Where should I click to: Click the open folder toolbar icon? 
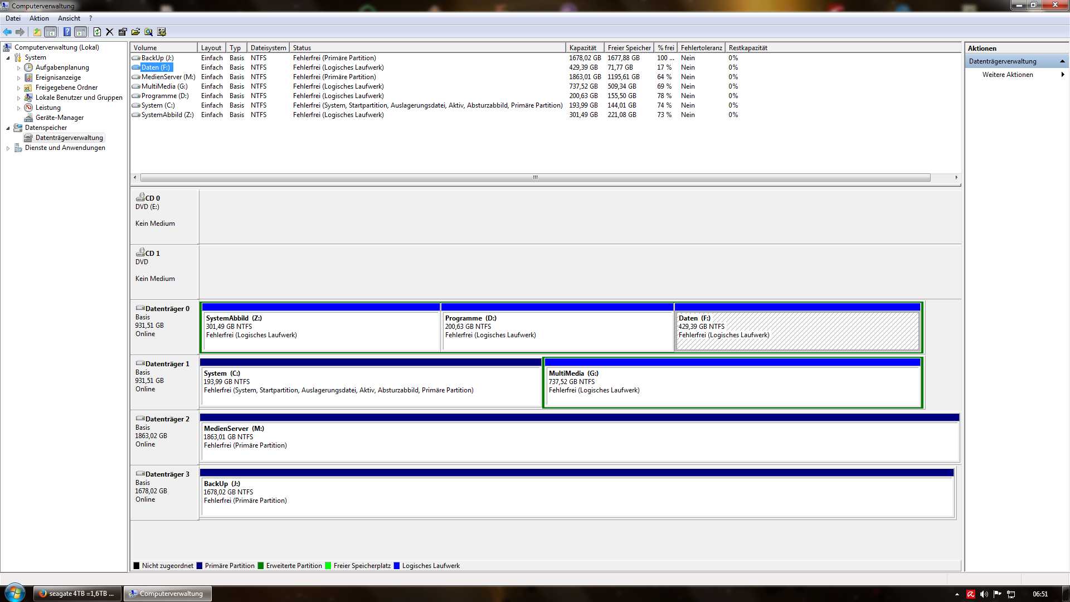point(135,32)
